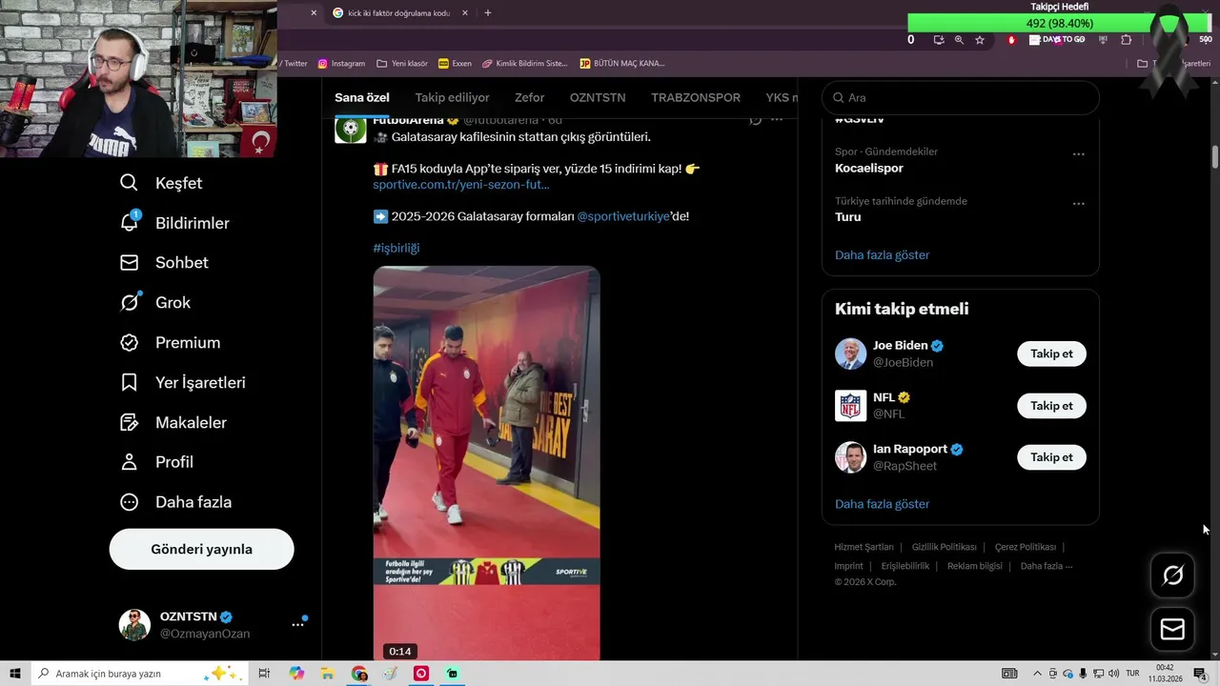Close the kick iki faktör tab

pyautogui.click(x=464, y=13)
